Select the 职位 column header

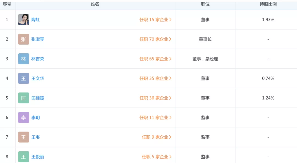205,4
